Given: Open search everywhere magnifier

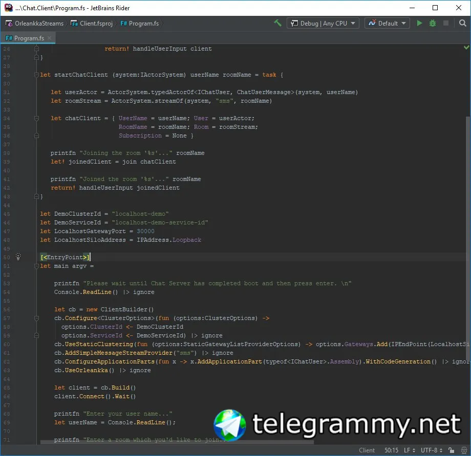Looking at the screenshot, I should tap(463, 23).
